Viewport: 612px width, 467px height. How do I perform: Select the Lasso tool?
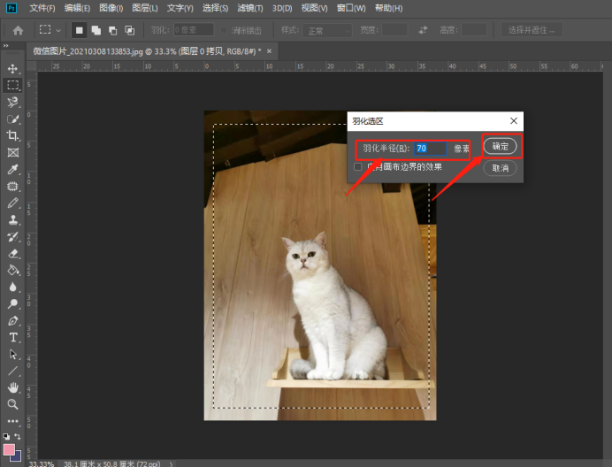pyautogui.click(x=12, y=103)
